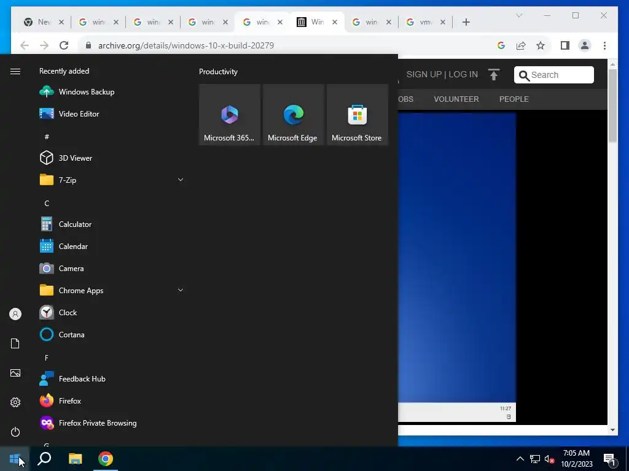The image size is (629, 471).
Task: Launch Video Editor app
Action: pos(112,113)
